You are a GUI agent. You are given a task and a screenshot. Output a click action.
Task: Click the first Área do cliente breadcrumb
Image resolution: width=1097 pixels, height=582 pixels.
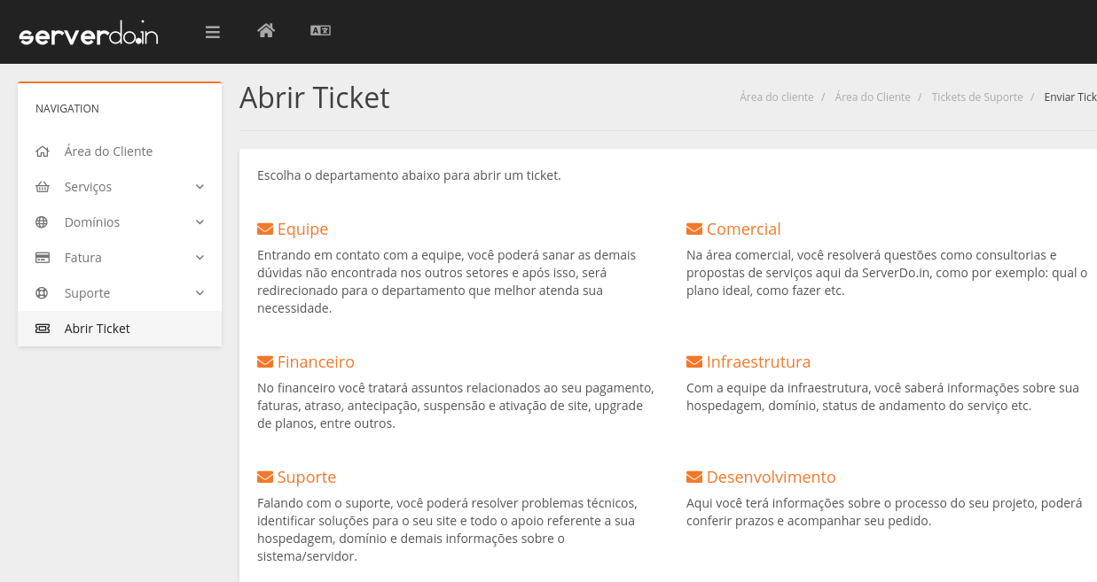pyautogui.click(x=776, y=97)
